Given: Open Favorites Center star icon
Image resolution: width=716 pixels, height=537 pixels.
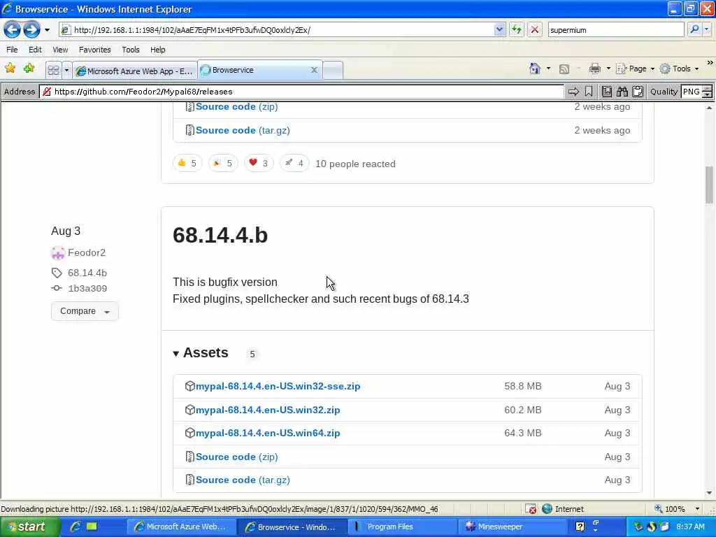Looking at the screenshot, I should [x=10, y=69].
